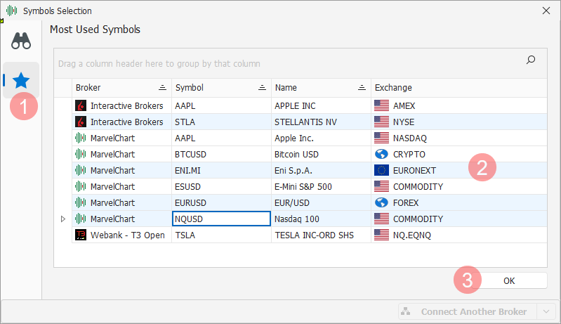Viewport: 561px width, 324px height.
Task: Select the Apple Inc. name cell
Action: [322, 138]
